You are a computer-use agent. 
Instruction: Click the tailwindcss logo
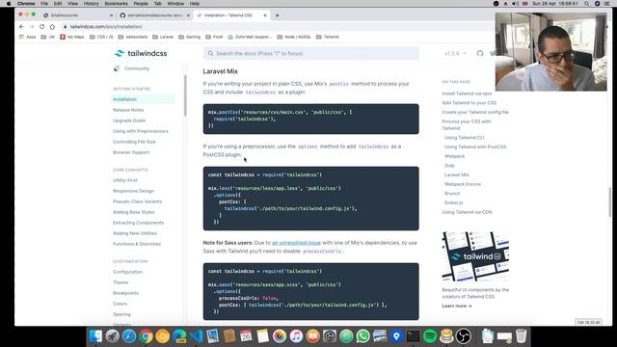tap(141, 53)
